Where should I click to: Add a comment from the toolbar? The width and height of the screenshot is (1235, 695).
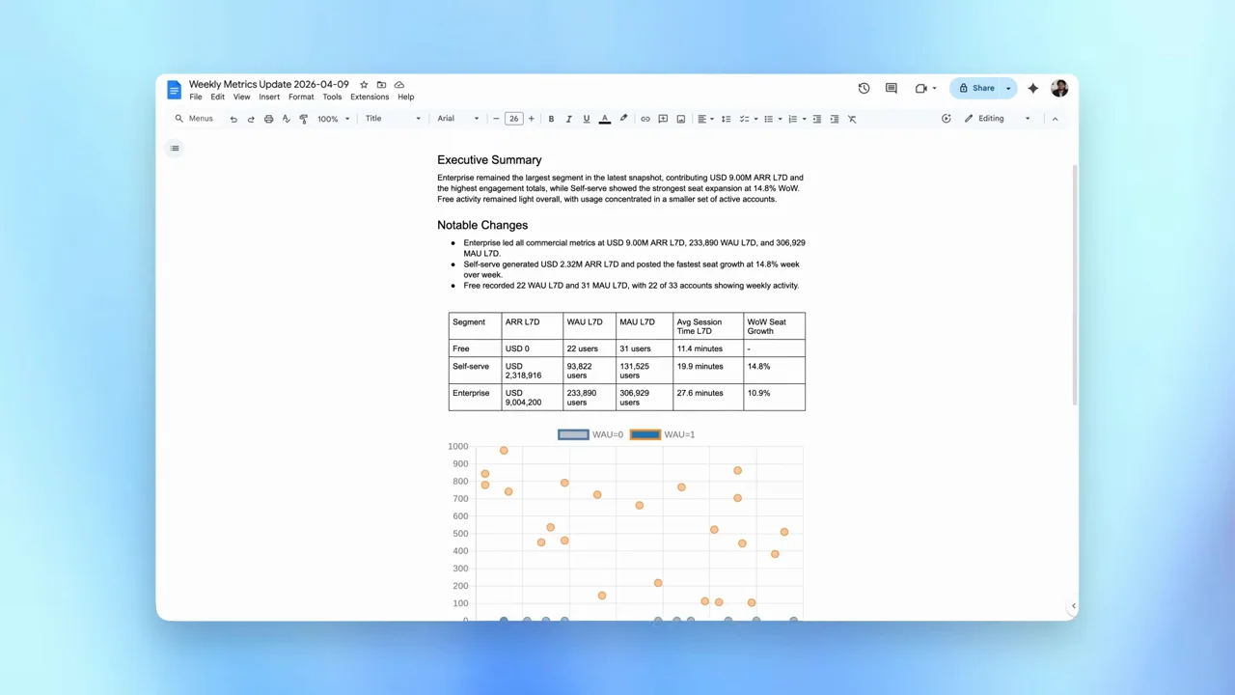663,119
